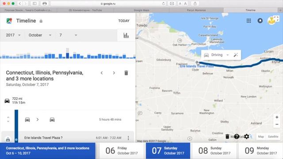283x159 pixels.
Task: Open help question mark on map
Action: pyautogui.click(x=237, y=136)
